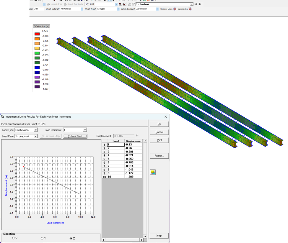
Task: Select displacement cell -0.914
Action: [133, 166]
